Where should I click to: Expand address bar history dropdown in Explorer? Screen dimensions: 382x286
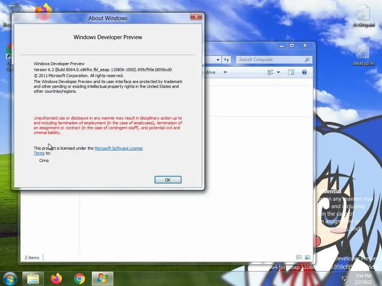coord(218,60)
